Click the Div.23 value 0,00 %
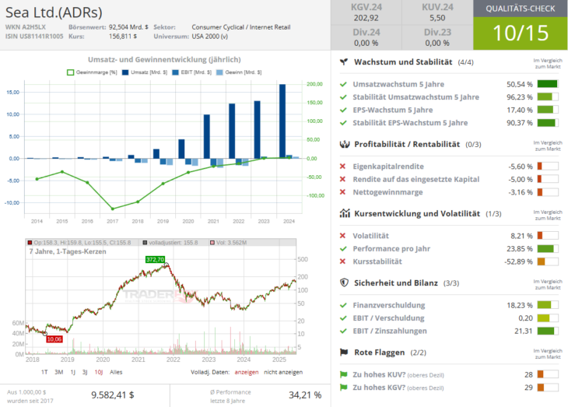This screenshot has height=407, width=568. point(437,43)
